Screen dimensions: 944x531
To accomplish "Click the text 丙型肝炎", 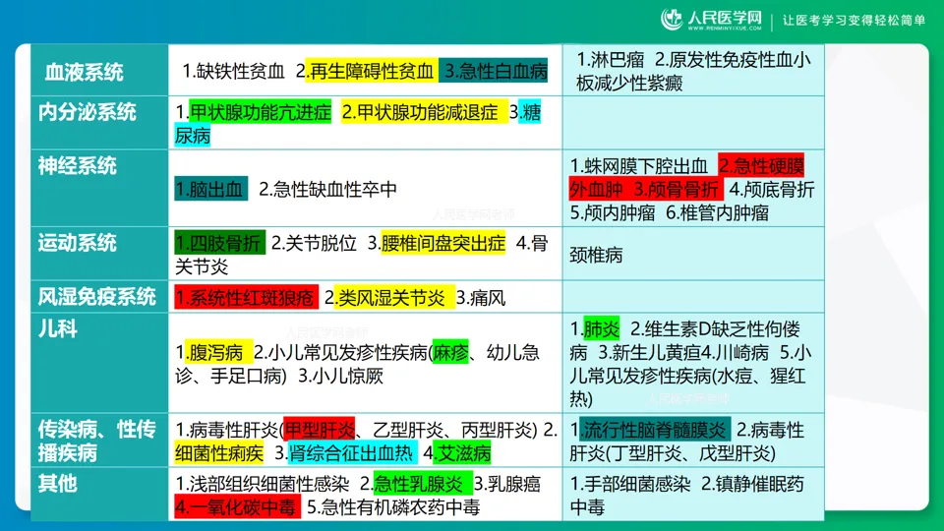I will [497, 430].
